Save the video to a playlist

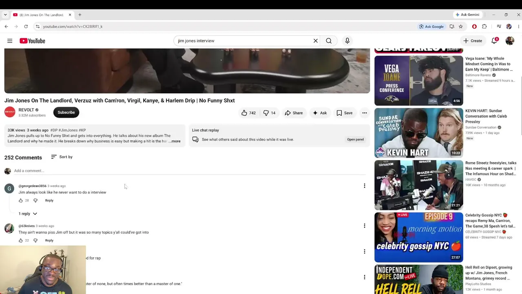point(345,113)
